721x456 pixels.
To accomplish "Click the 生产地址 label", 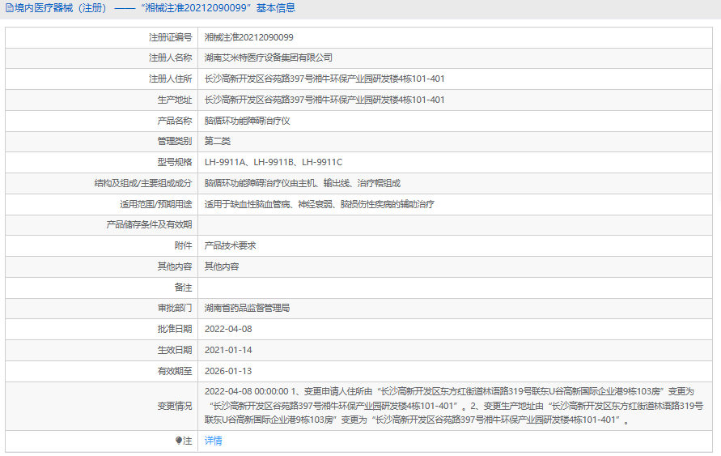I will [175, 100].
